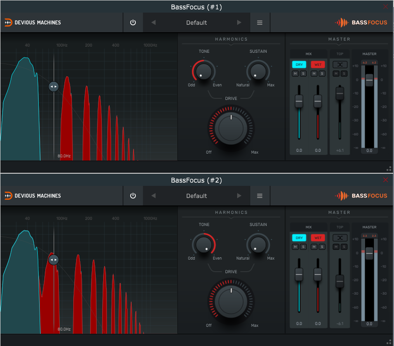Click the +6.1 Top value in BassFocus #1

[340, 150]
